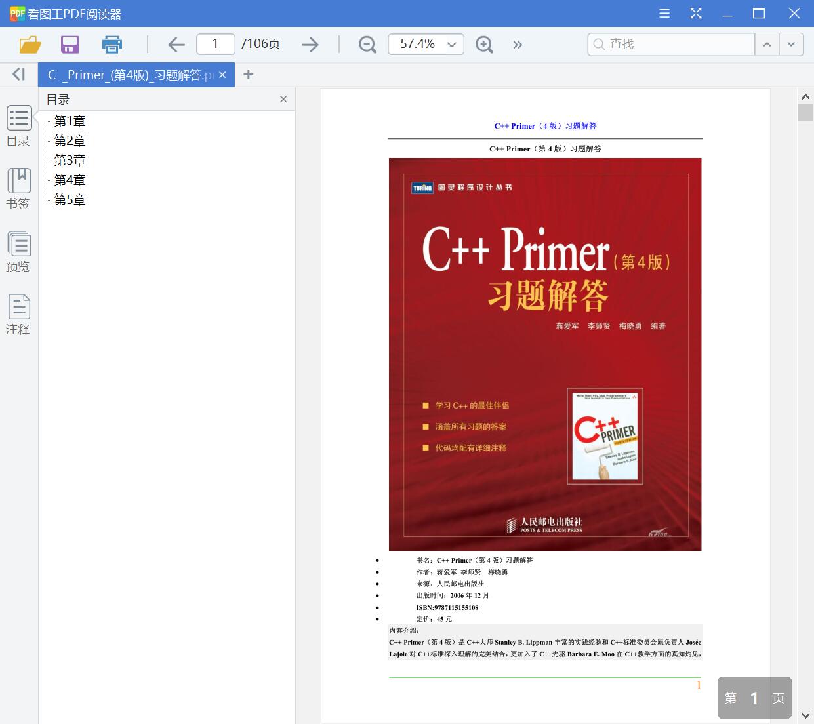
Task: Enter fullscreen mode with the expand icon
Action: pos(696,13)
